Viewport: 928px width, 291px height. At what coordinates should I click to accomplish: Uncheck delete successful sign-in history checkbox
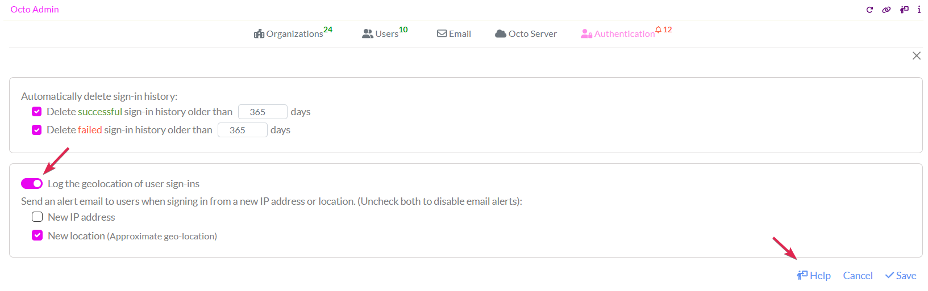point(37,112)
